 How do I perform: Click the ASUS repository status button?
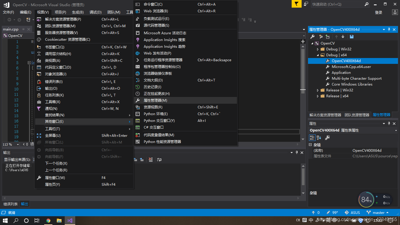coord(352,212)
